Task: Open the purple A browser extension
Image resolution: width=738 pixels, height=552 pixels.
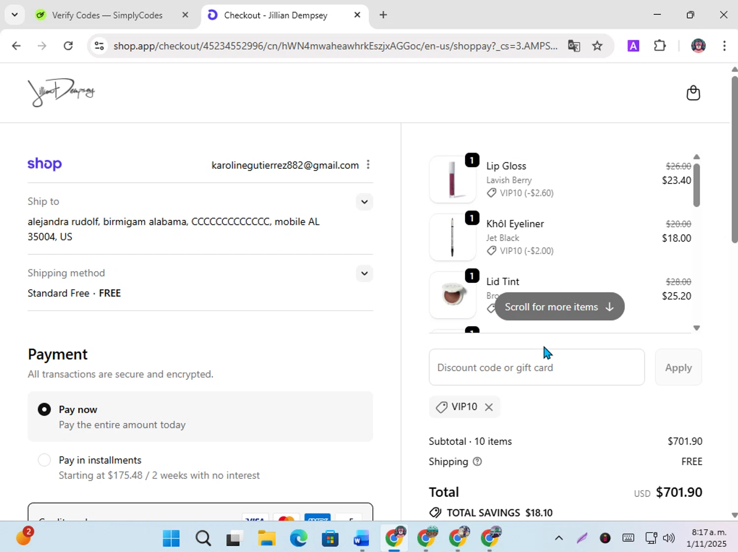Action: [x=633, y=46]
